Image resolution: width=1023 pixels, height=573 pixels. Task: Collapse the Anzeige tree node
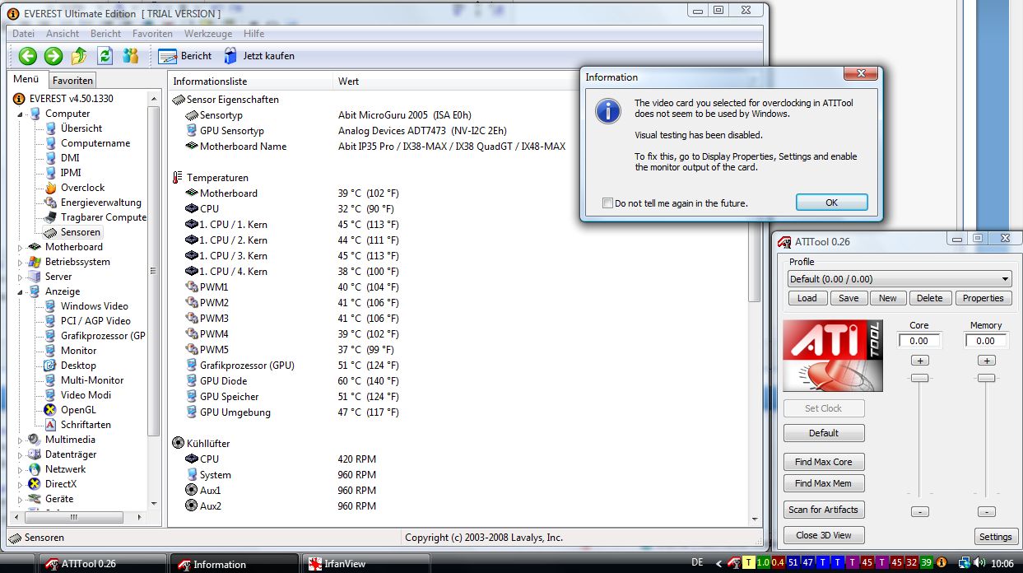[21, 291]
